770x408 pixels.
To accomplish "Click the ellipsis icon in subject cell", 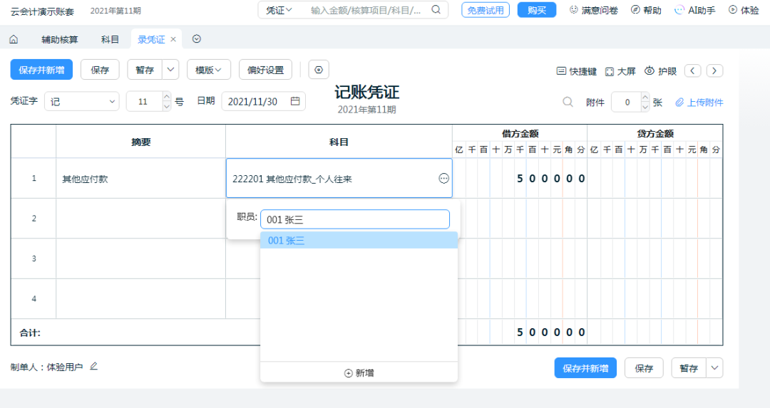I will coord(443,179).
